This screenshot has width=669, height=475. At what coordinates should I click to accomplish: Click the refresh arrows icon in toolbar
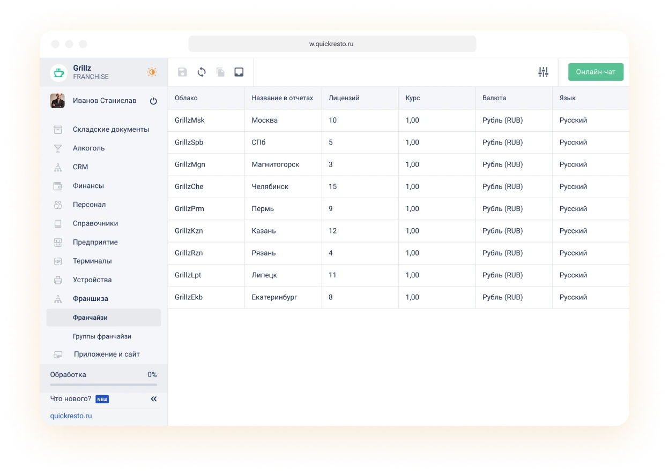click(202, 72)
